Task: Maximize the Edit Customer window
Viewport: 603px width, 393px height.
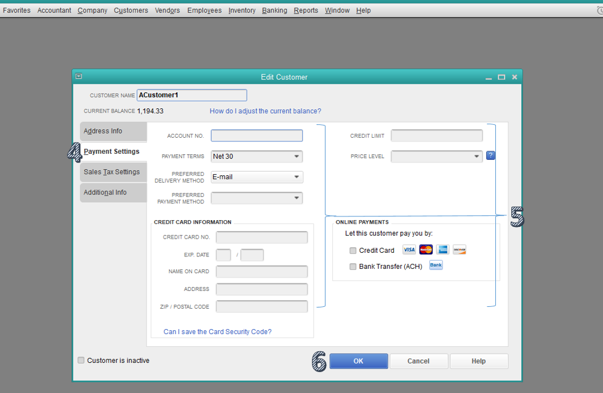Action: [501, 77]
